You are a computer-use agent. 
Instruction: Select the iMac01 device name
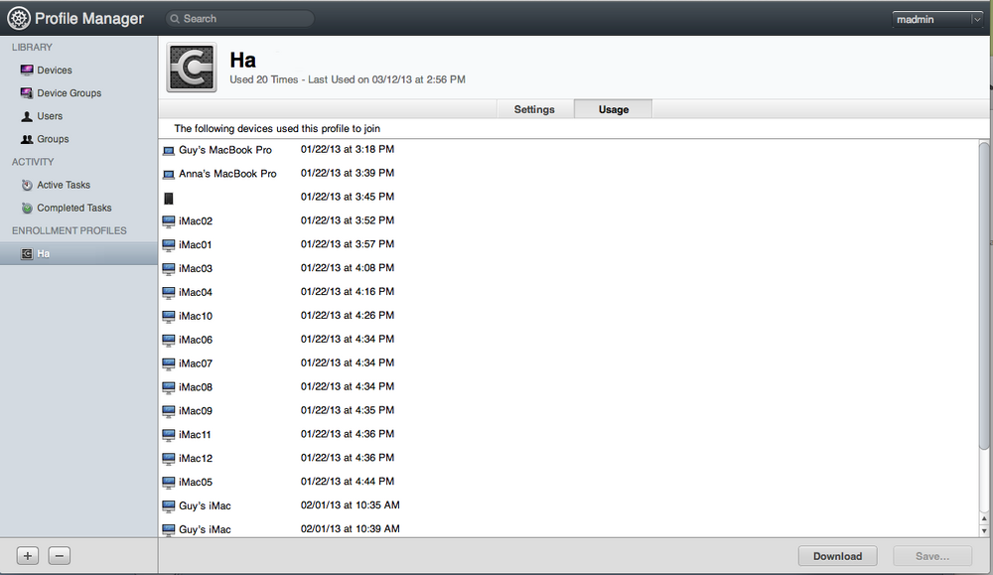pyautogui.click(x=195, y=244)
